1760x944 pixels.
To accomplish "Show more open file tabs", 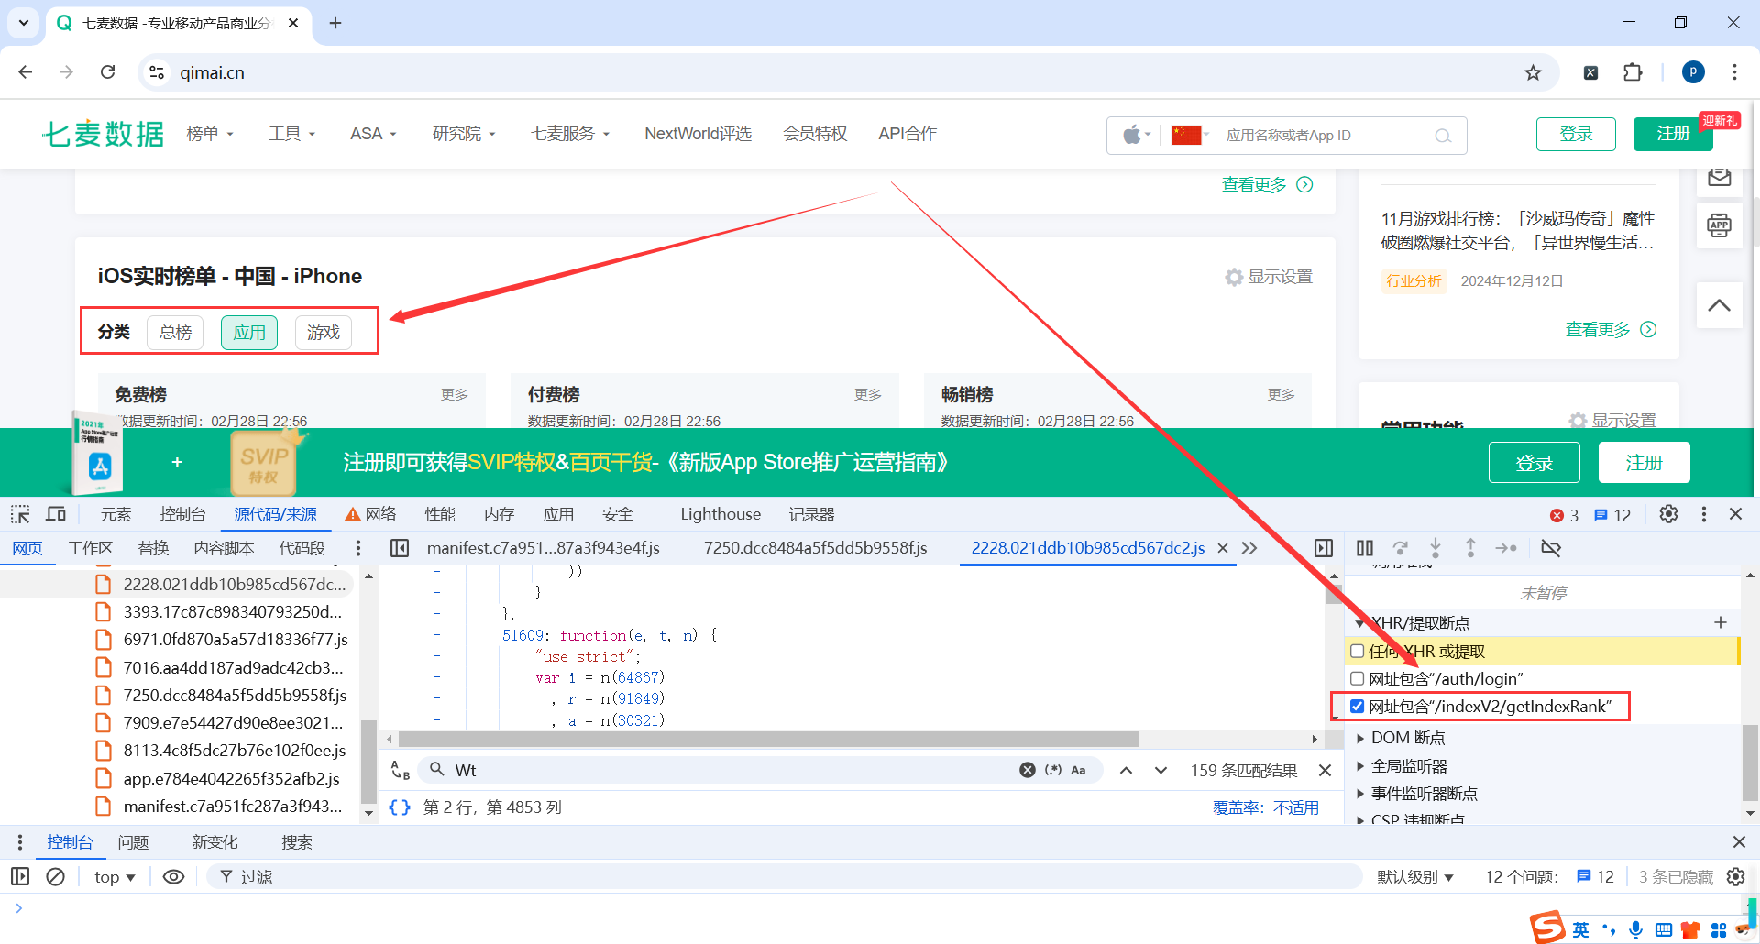I will pyautogui.click(x=1249, y=548).
